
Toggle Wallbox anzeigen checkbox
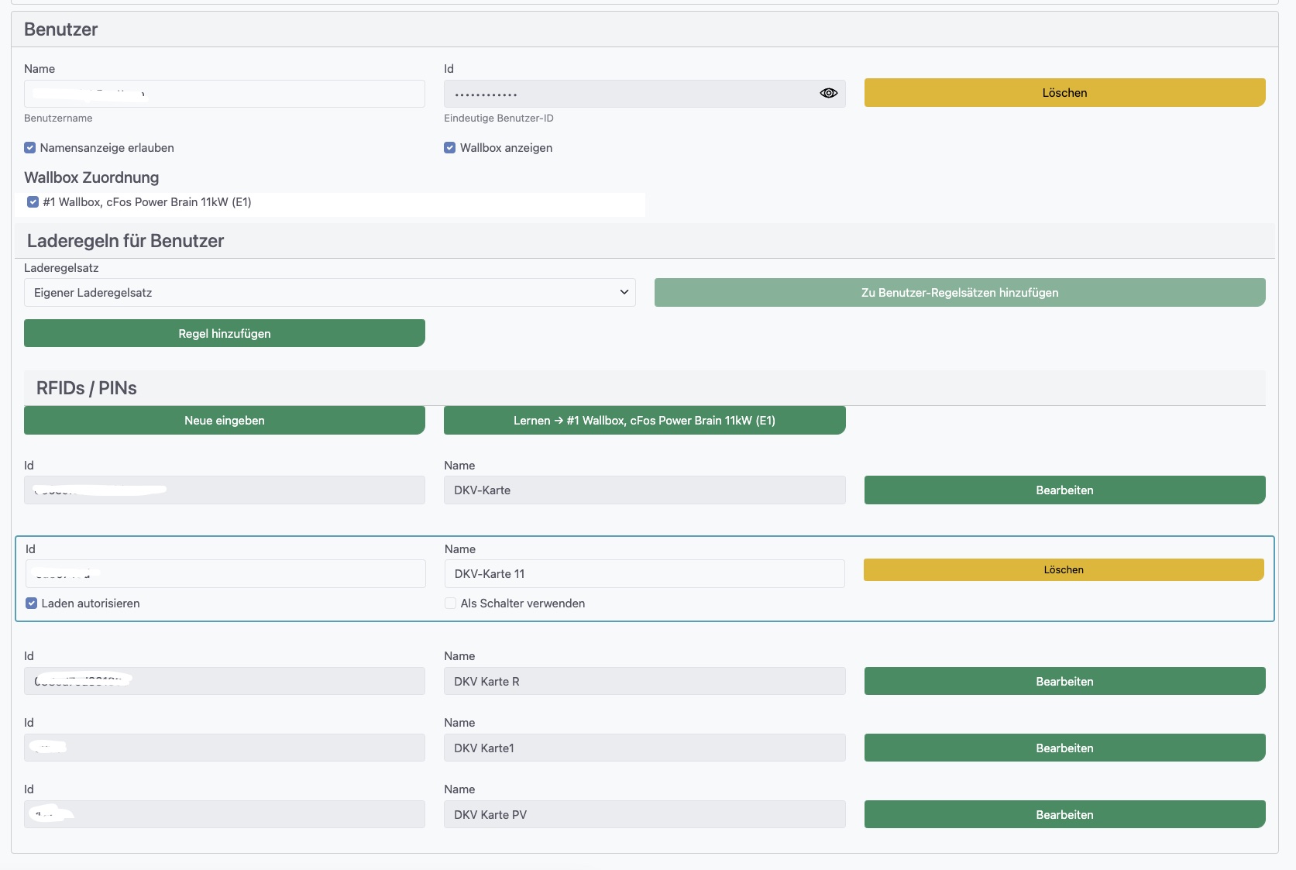[x=449, y=148]
